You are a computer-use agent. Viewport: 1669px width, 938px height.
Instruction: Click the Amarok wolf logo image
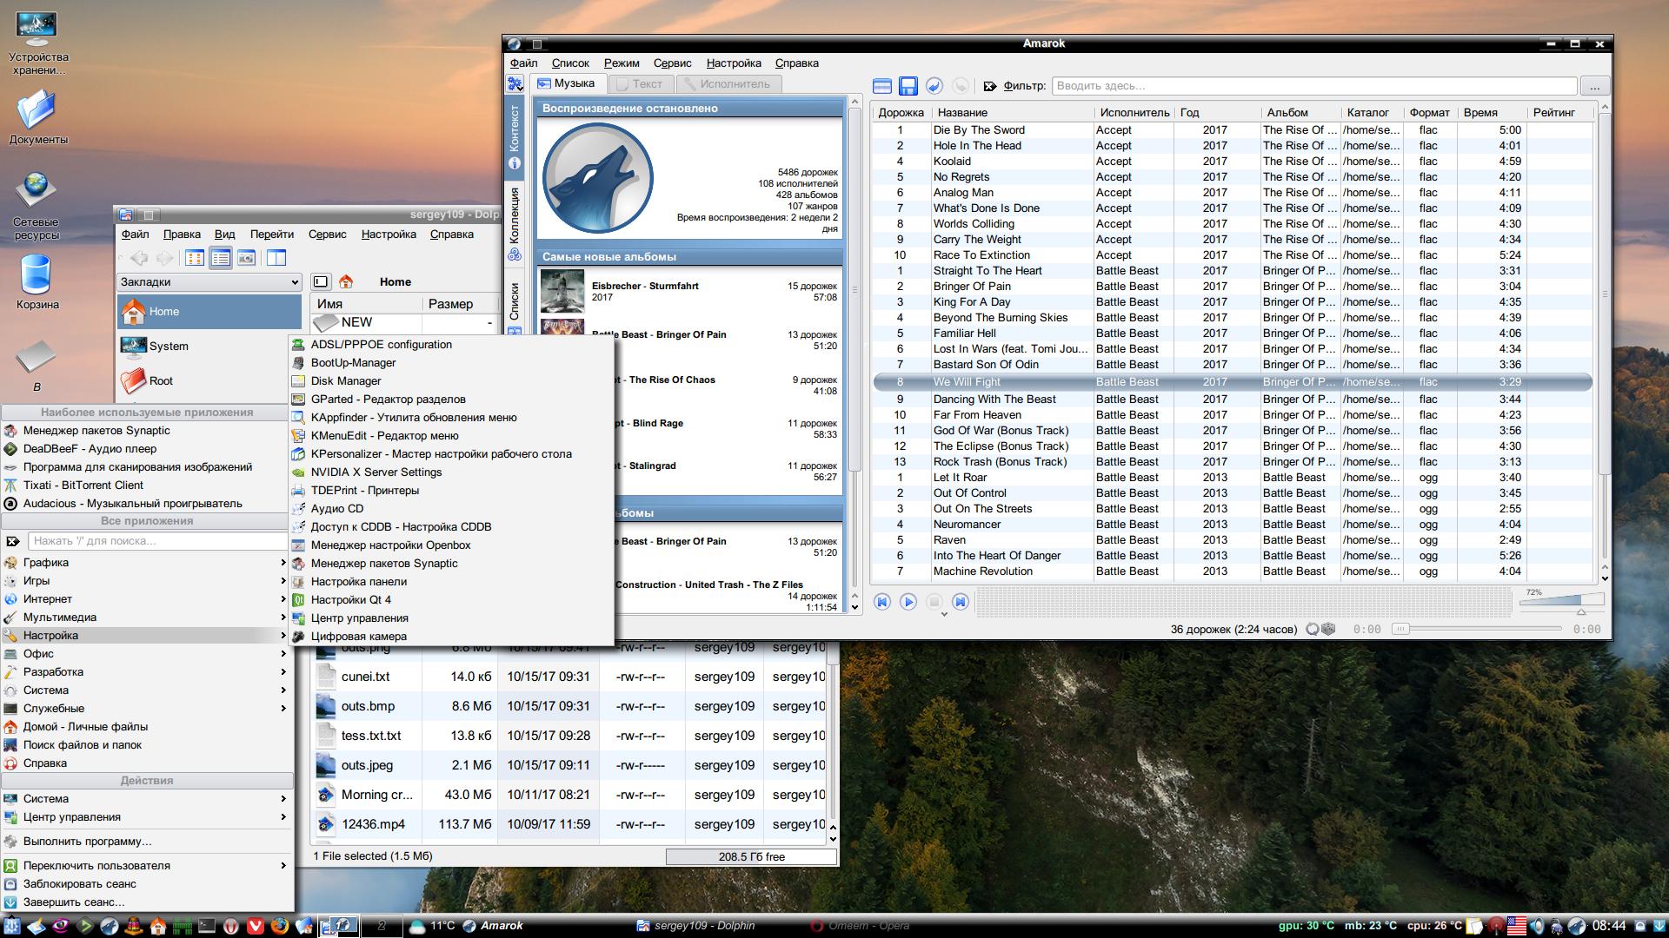click(x=598, y=178)
